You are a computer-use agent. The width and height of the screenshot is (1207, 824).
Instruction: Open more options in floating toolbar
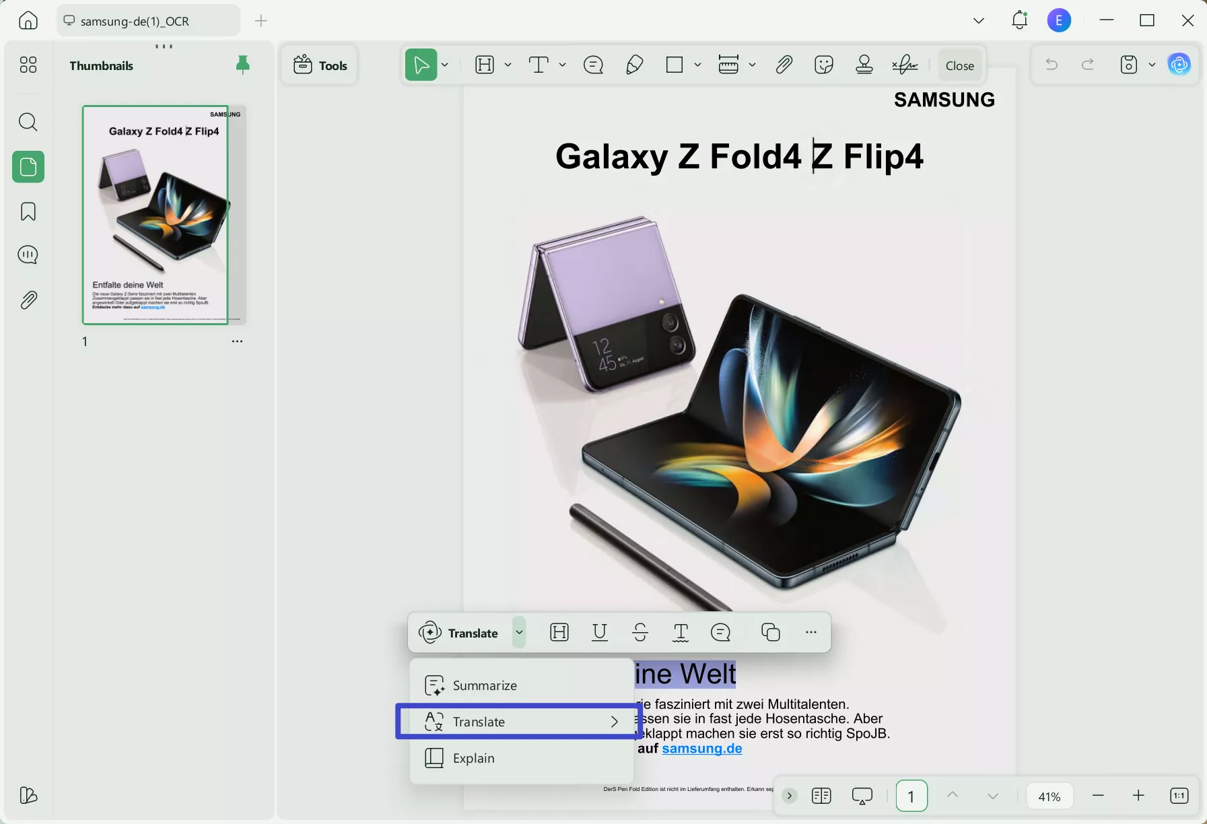pyautogui.click(x=811, y=632)
